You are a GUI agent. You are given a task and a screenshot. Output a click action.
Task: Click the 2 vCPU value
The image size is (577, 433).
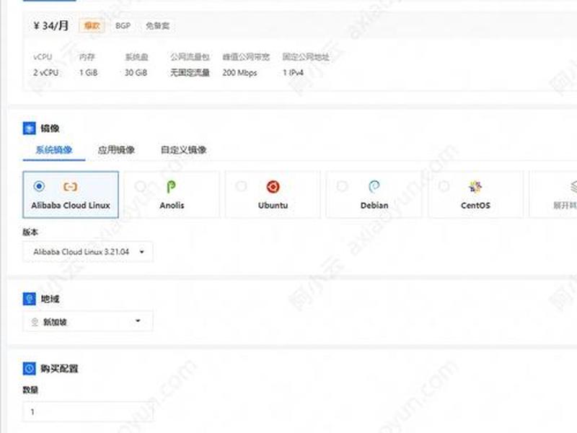pos(46,73)
